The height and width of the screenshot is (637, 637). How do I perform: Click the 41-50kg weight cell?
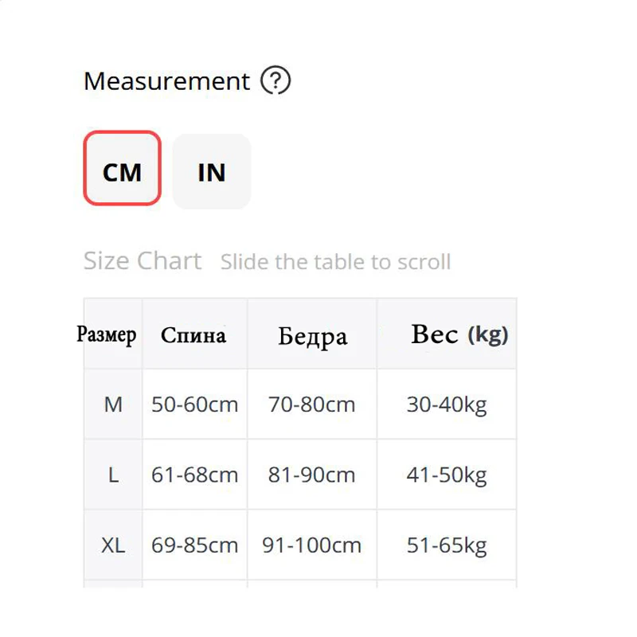(x=447, y=475)
